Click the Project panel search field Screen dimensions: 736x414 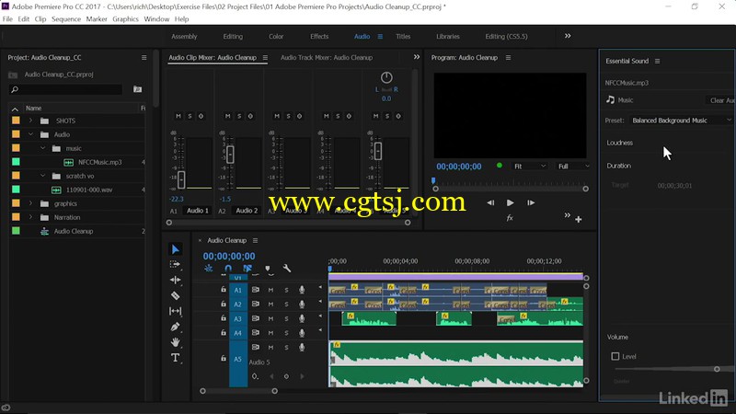65,89
